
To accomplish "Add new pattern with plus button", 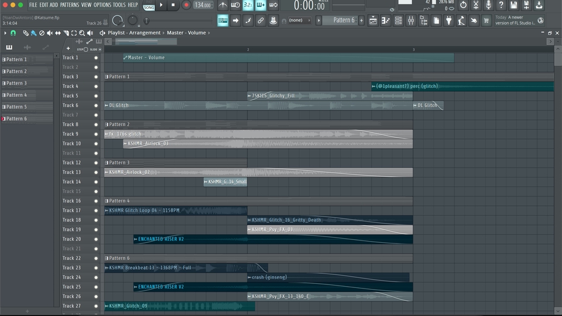I will click(361, 20).
